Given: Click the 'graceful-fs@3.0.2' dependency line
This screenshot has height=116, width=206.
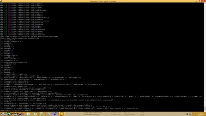Looking at the screenshot, I should point(11,55).
